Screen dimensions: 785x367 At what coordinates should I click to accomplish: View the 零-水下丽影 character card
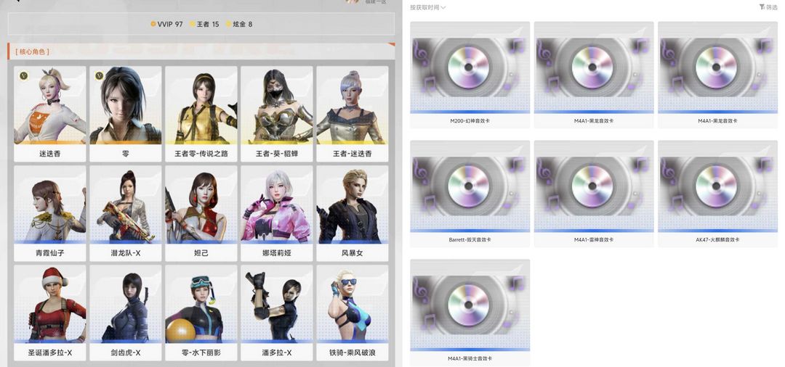tap(201, 313)
